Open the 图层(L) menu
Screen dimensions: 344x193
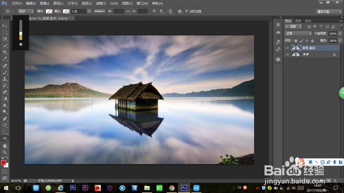(58, 3)
